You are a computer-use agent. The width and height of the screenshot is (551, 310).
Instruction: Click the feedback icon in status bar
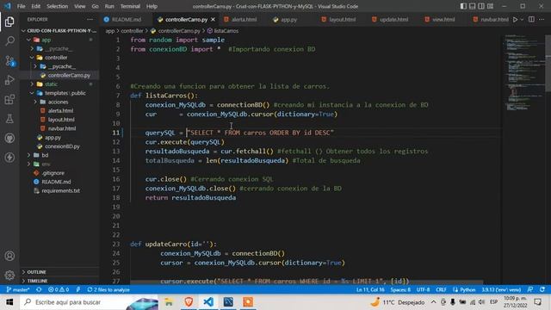point(530,289)
